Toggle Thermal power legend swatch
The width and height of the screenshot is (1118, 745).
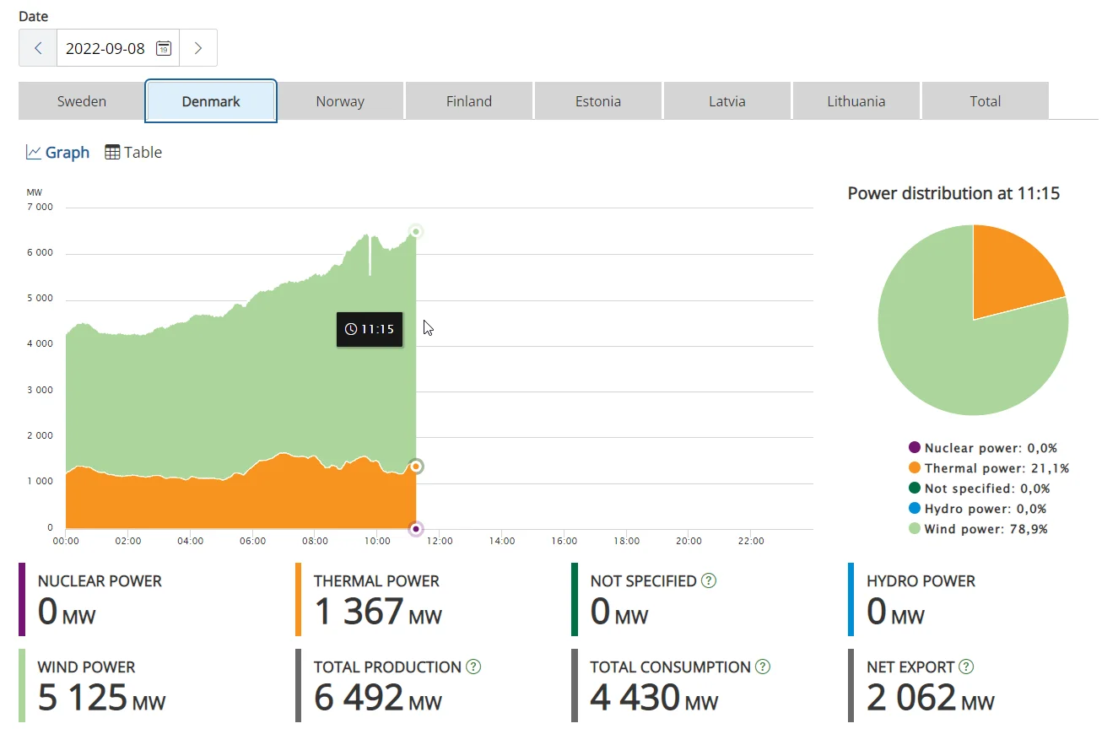(914, 468)
